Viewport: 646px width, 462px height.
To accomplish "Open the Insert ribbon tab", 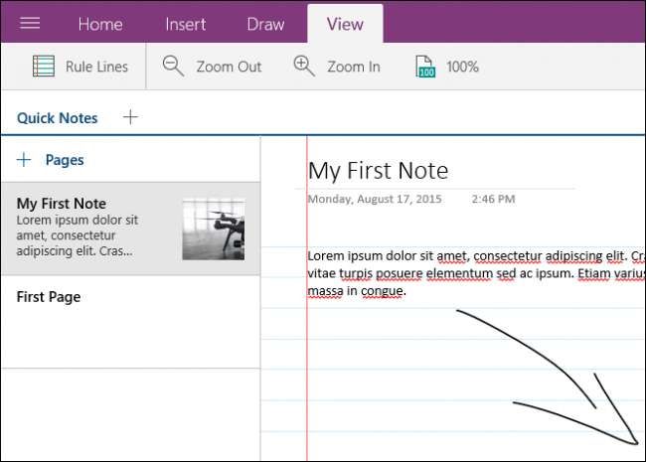I will [x=186, y=24].
